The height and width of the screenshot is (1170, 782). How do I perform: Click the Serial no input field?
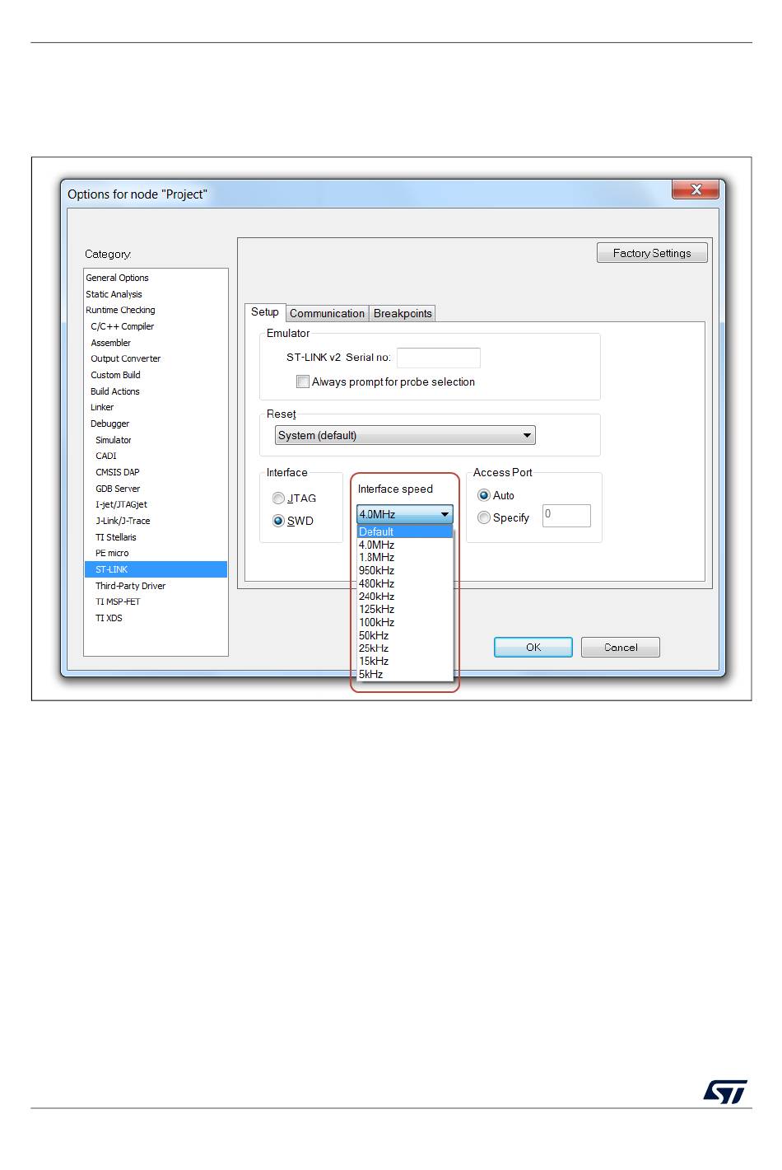point(438,358)
